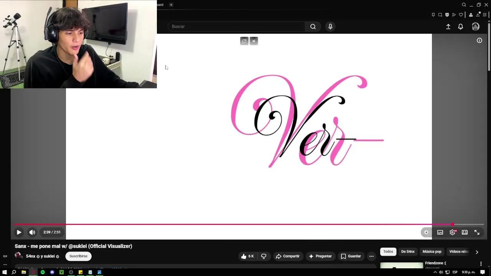Mute the video volume
This screenshot has width=491, height=276.
pyautogui.click(x=32, y=232)
